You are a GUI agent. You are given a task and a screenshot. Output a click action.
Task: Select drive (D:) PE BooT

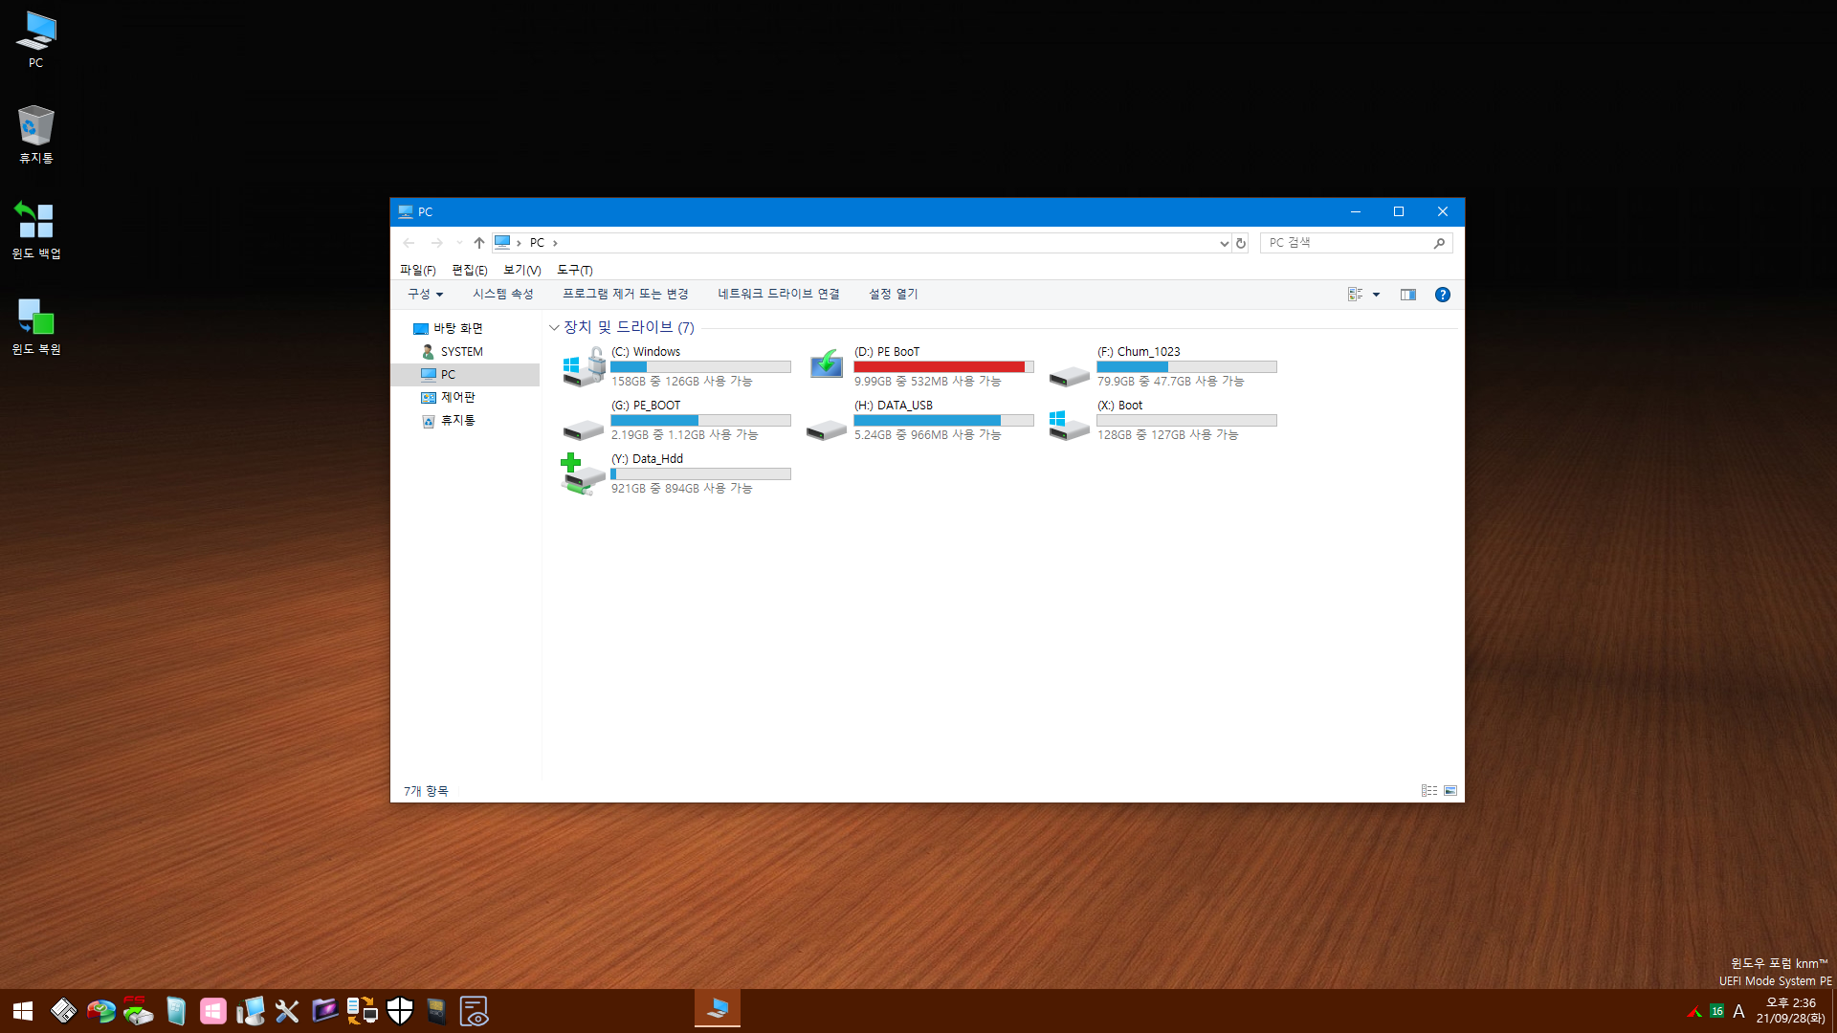pyautogui.click(x=921, y=366)
